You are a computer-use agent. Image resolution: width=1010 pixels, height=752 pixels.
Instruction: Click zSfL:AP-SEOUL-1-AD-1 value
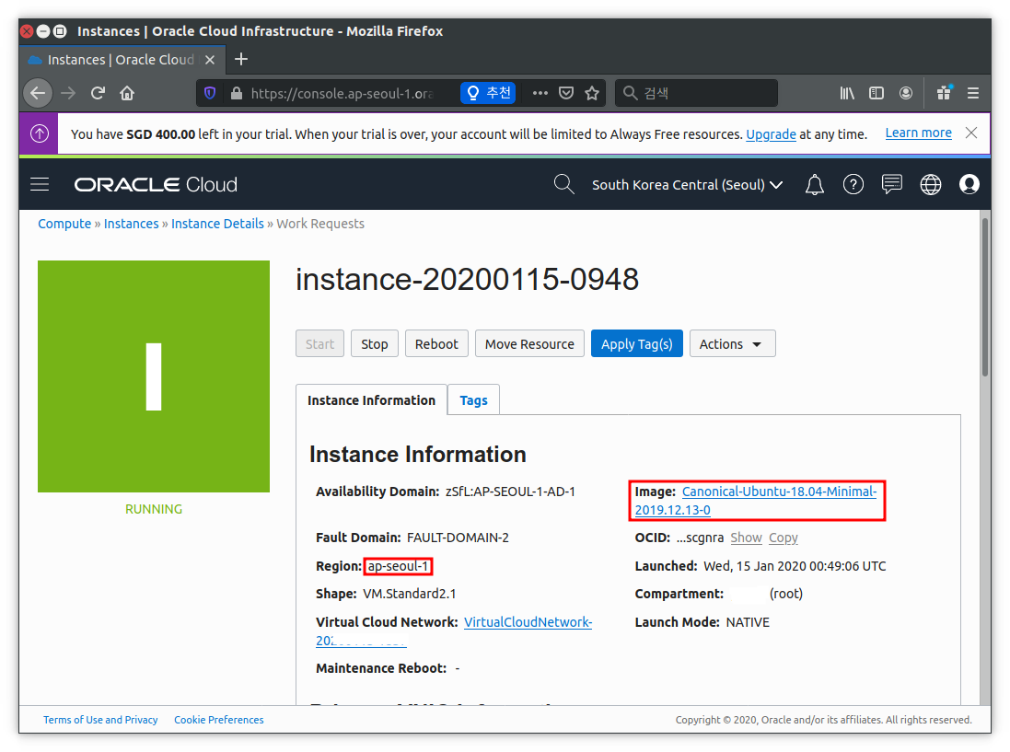510,492
